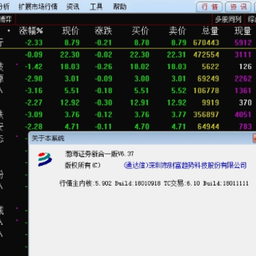This screenshot has width=256, height=256.
Task: Select the -1.42 change percent cell
Action: coord(33,67)
